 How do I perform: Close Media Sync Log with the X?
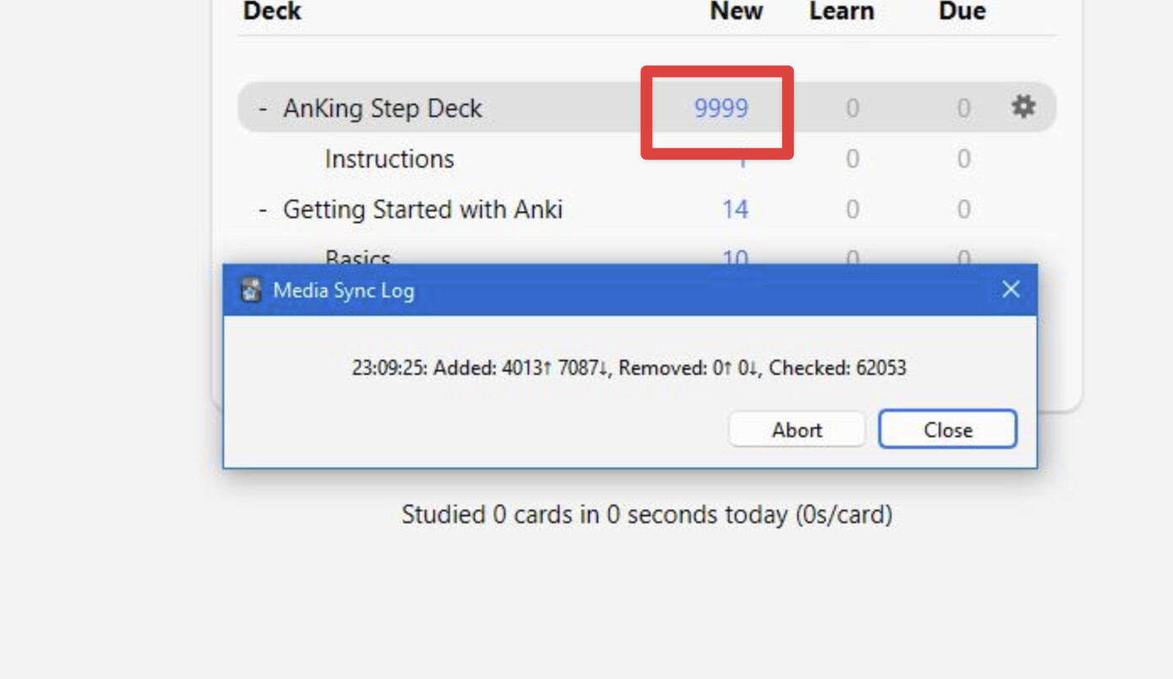1010,290
